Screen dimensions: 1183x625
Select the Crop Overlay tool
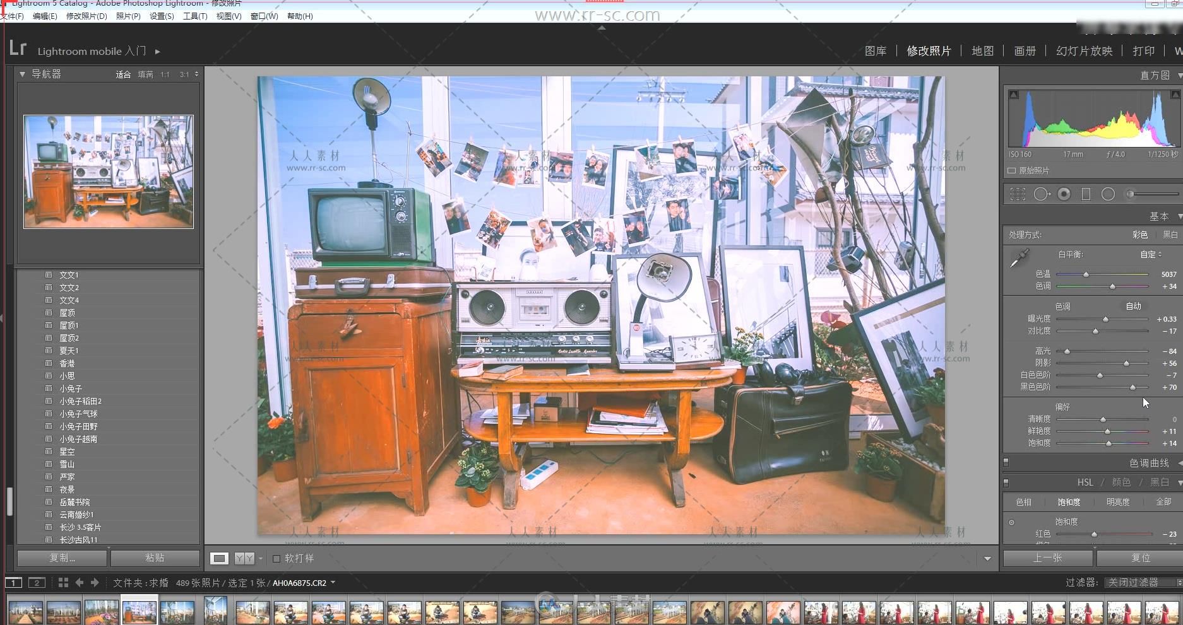point(1018,194)
